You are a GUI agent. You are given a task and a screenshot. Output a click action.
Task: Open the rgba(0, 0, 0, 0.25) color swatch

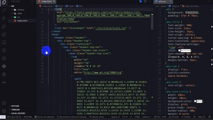(169, 57)
